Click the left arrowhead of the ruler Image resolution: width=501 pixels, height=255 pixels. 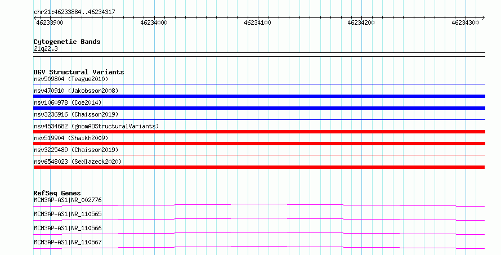[35, 18]
